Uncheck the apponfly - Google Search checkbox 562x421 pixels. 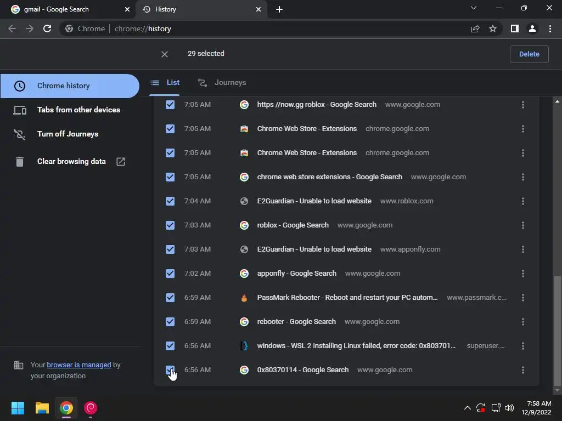[x=170, y=274]
